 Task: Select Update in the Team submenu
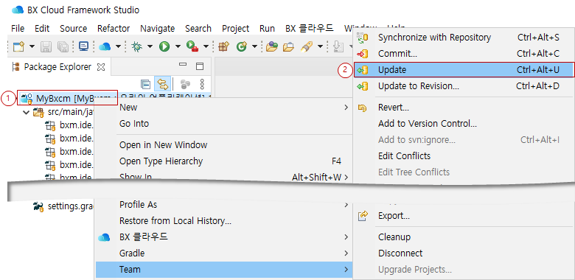point(464,70)
